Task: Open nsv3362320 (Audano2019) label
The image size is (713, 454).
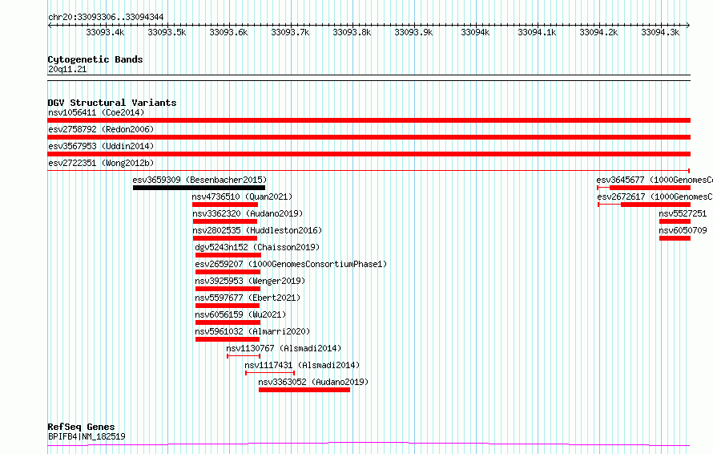Action: (248, 213)
